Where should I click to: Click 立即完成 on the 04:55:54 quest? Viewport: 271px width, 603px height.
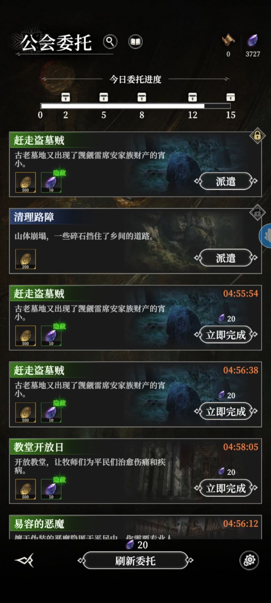point(226,335)
